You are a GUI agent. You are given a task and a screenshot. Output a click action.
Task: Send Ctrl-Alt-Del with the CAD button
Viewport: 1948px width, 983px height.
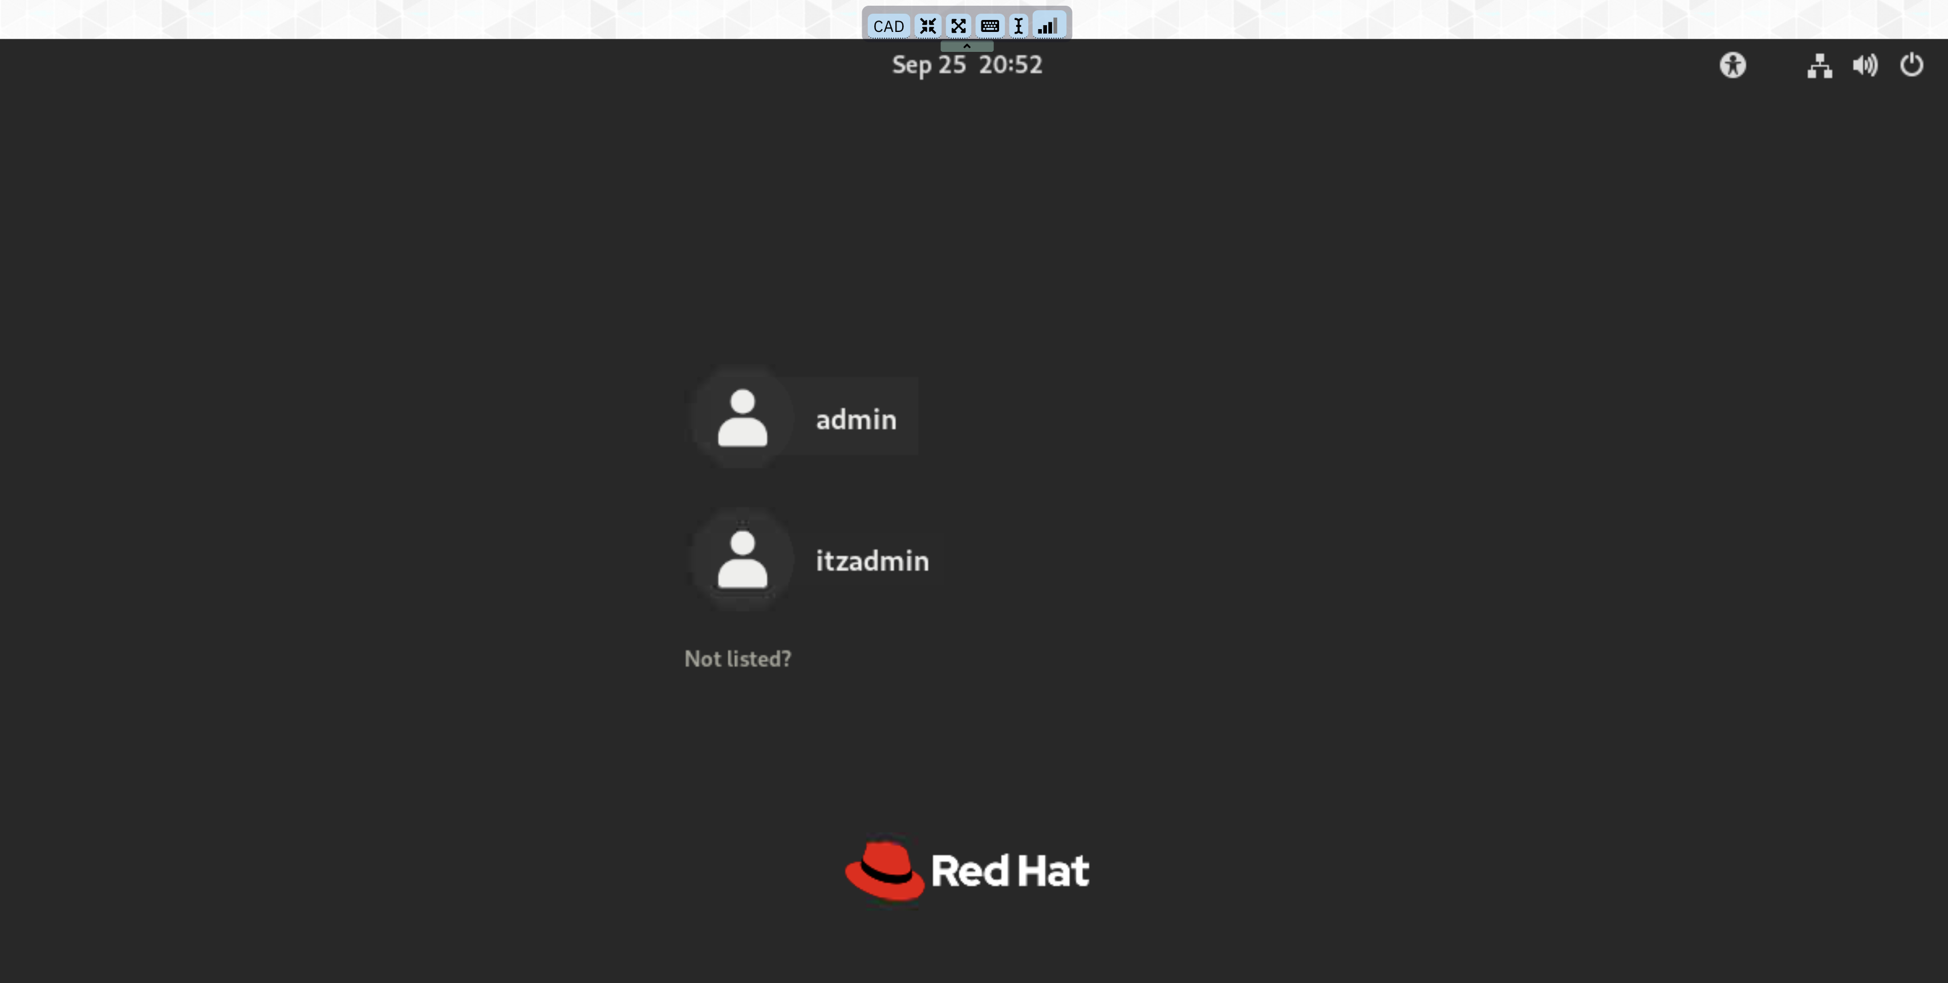point(888,26)
